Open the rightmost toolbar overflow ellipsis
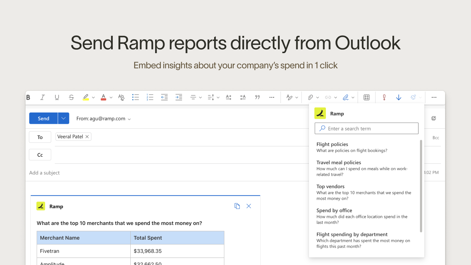 pyautogui.click(x=434, y=98)
